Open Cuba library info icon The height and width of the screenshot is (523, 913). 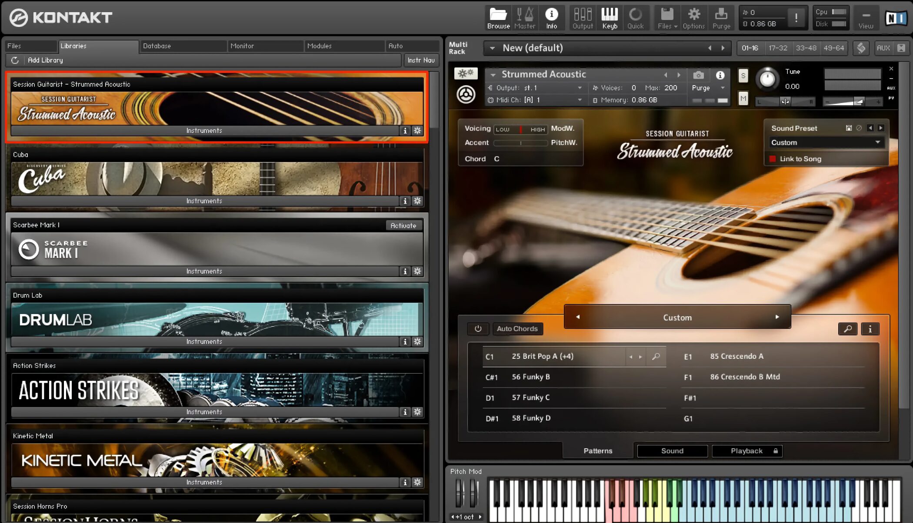click(405, 201)
